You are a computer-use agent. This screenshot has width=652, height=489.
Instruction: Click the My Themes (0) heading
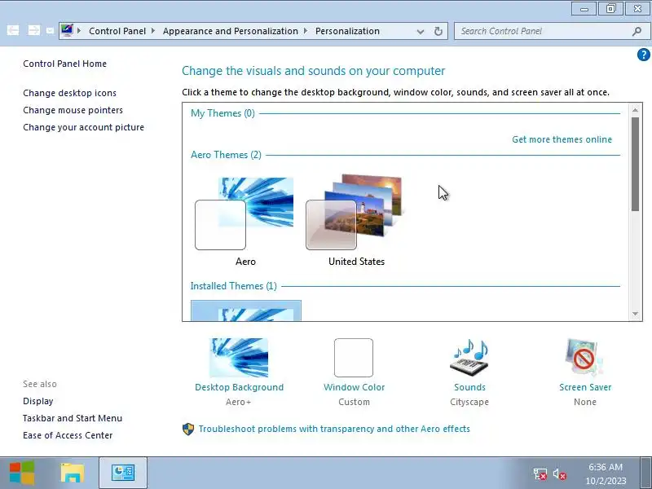222,113
